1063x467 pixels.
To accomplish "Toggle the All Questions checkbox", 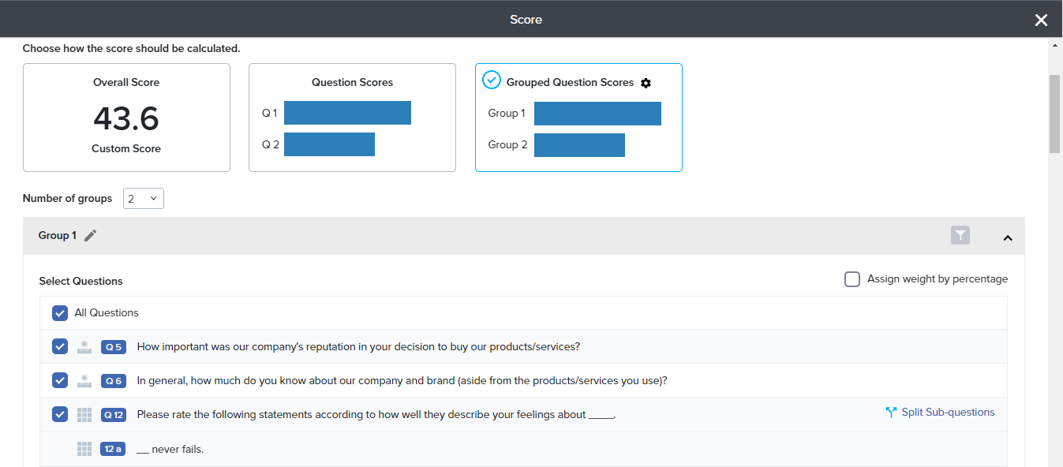I will pos(60,313).
